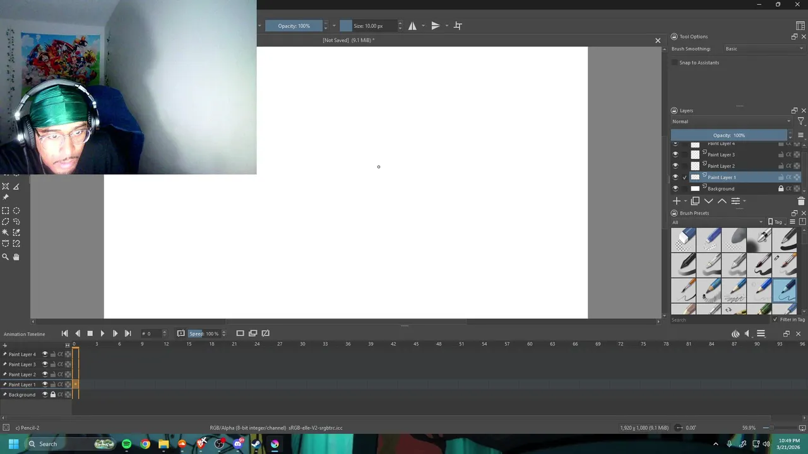This screenshot has height=454, width=808.
Task: Click the brush preset Search field
Action: click(x=720, y=320)
